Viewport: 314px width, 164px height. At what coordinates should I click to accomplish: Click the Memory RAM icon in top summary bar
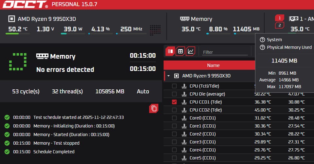point(184,19)
